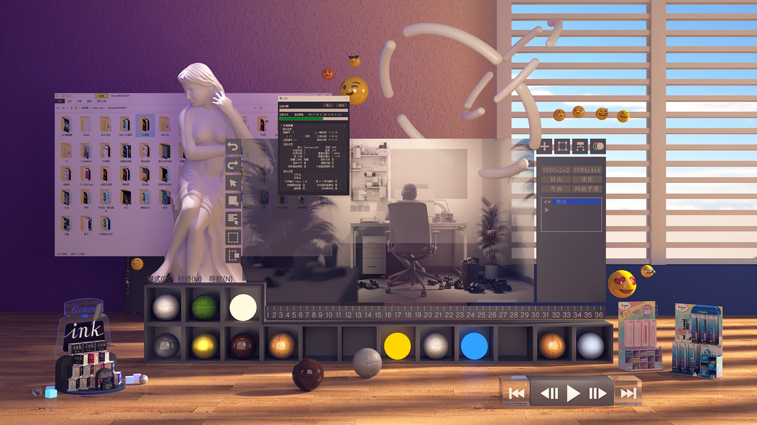The height and width of the screenshot is (425, 757).
Task: Select the flat yellow color swatch
Action: click(397, 346)
